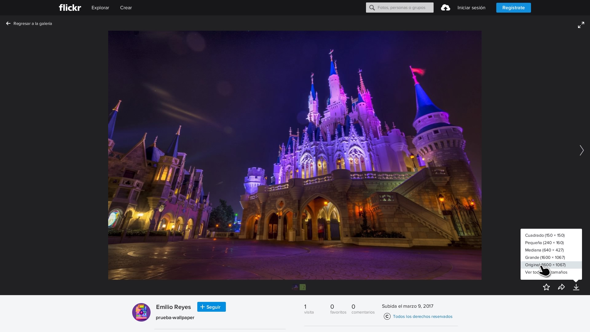This screenshot has height=332, width=590.
Task: Click the download arrow icon
Action: coord(576,287)
